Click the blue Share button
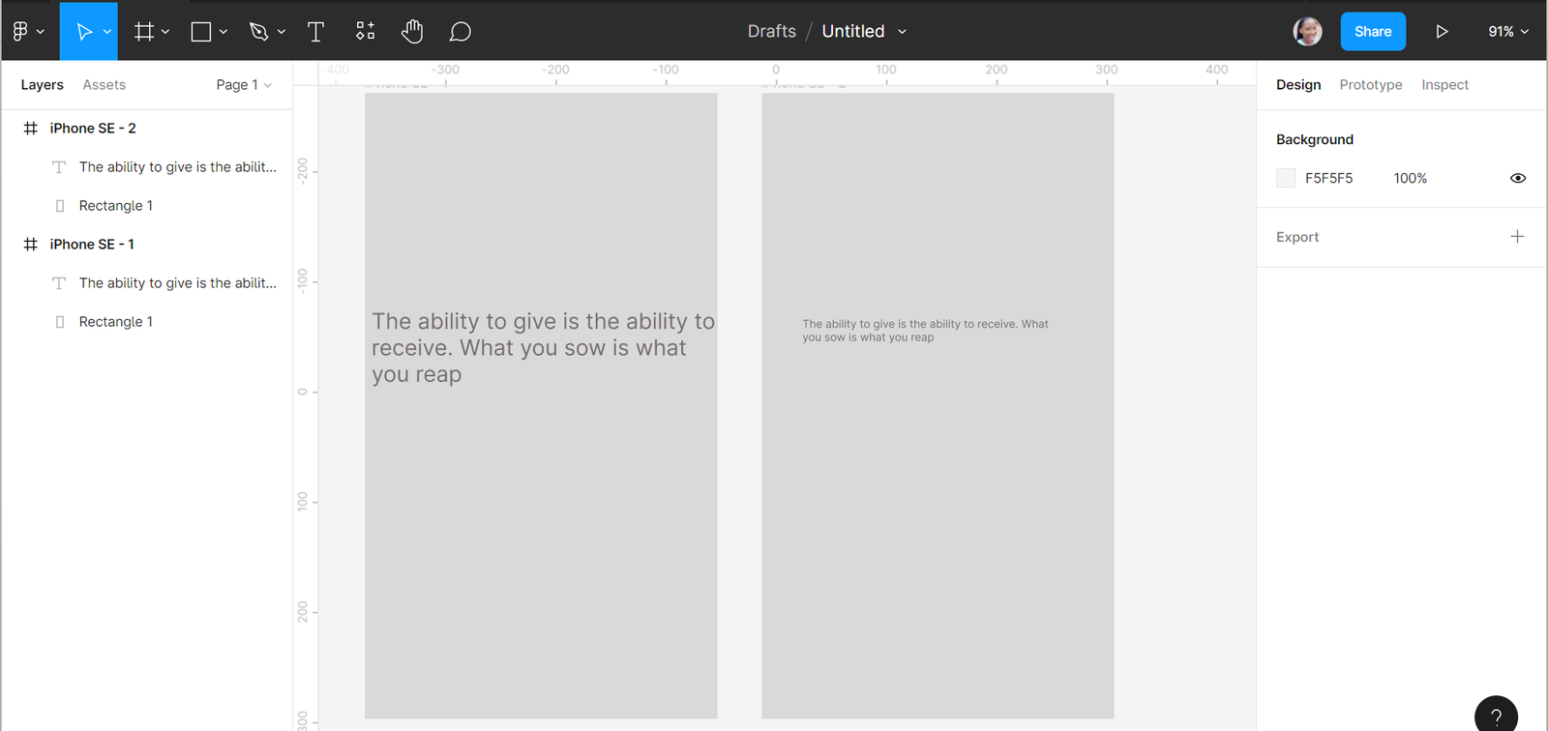The image size is (1548, 731). 1372,32
